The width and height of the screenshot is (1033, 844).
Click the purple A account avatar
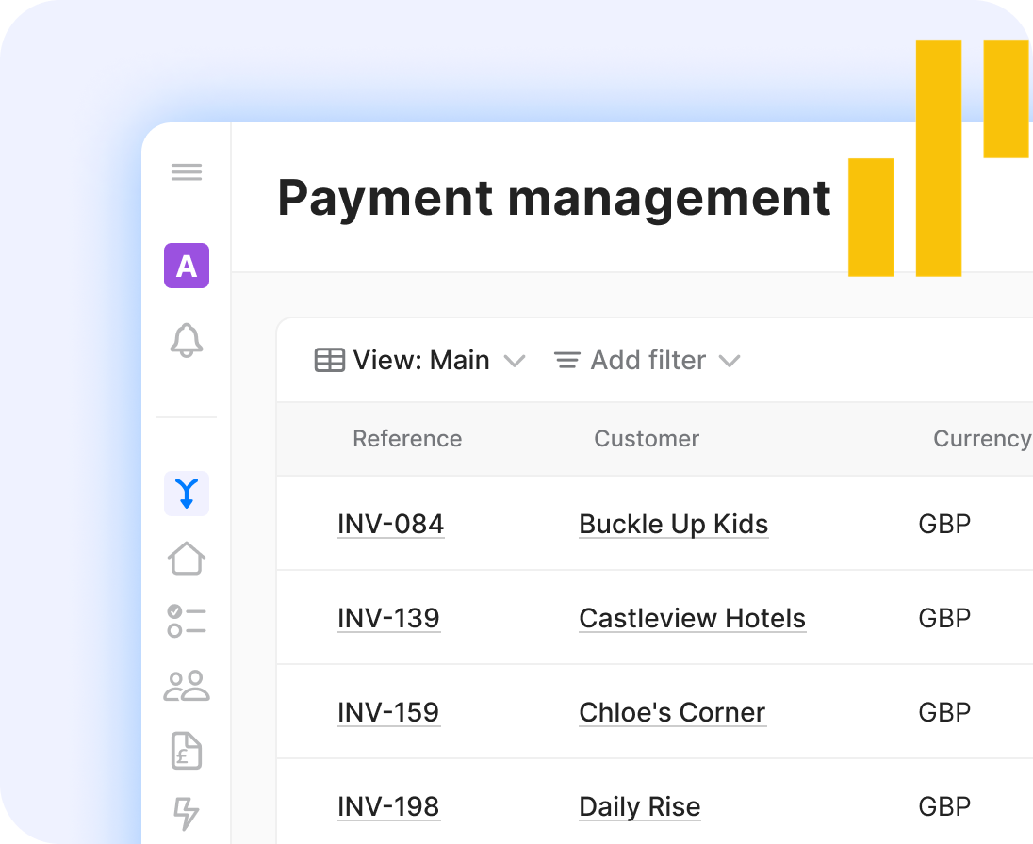[x=187, y=266]
